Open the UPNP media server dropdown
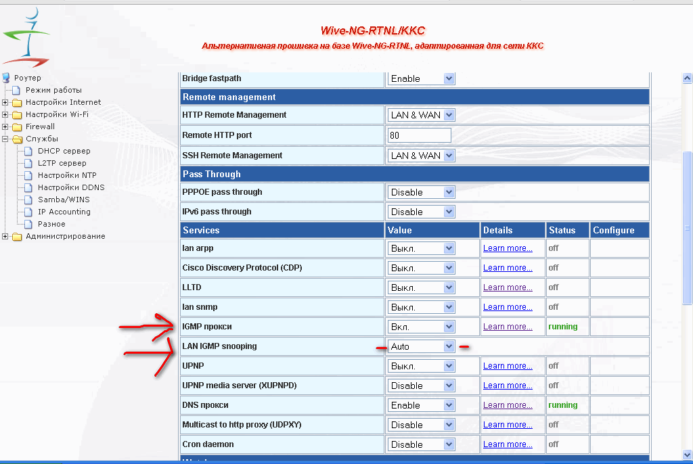Viewport: 693px width, 464px height. (x=421, y=386)
